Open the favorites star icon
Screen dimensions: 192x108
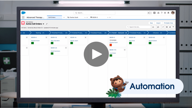click(x=148, y=13)
